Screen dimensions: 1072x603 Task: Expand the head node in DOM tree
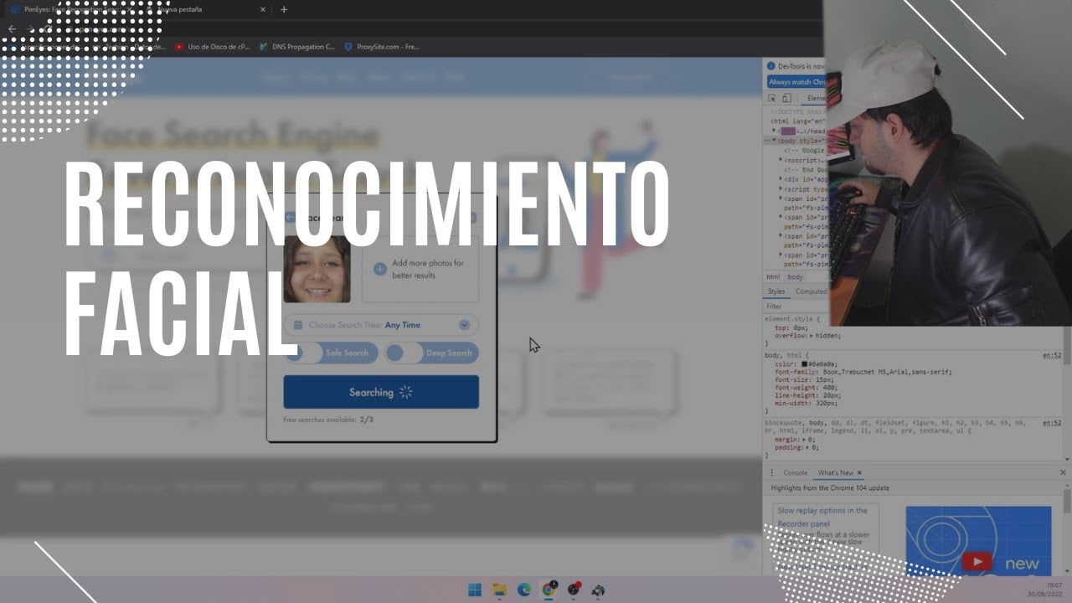tap(775, 131)
